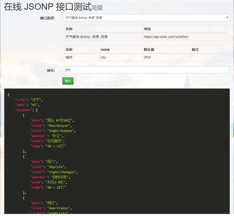The width and height of the screenshot is (234, 216).
Task: Click the dropdown arrow at select box edge
Action: point(227,17)
